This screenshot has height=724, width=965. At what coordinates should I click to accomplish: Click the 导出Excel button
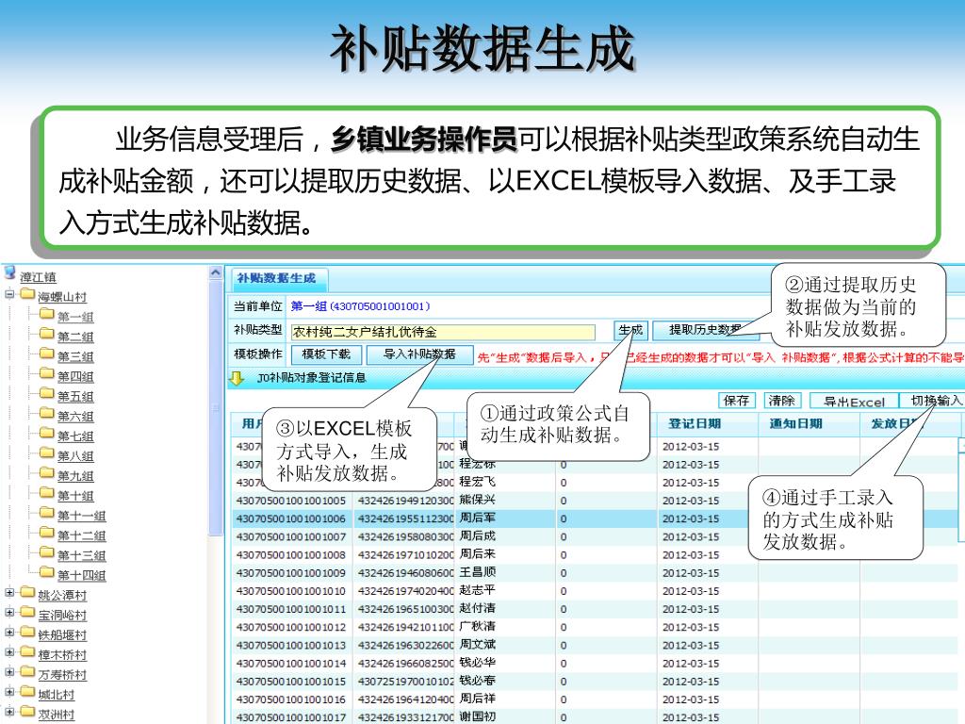tap(854, 402)
